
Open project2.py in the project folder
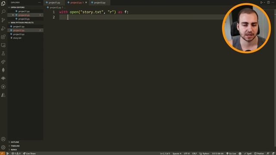pos(19,31)
